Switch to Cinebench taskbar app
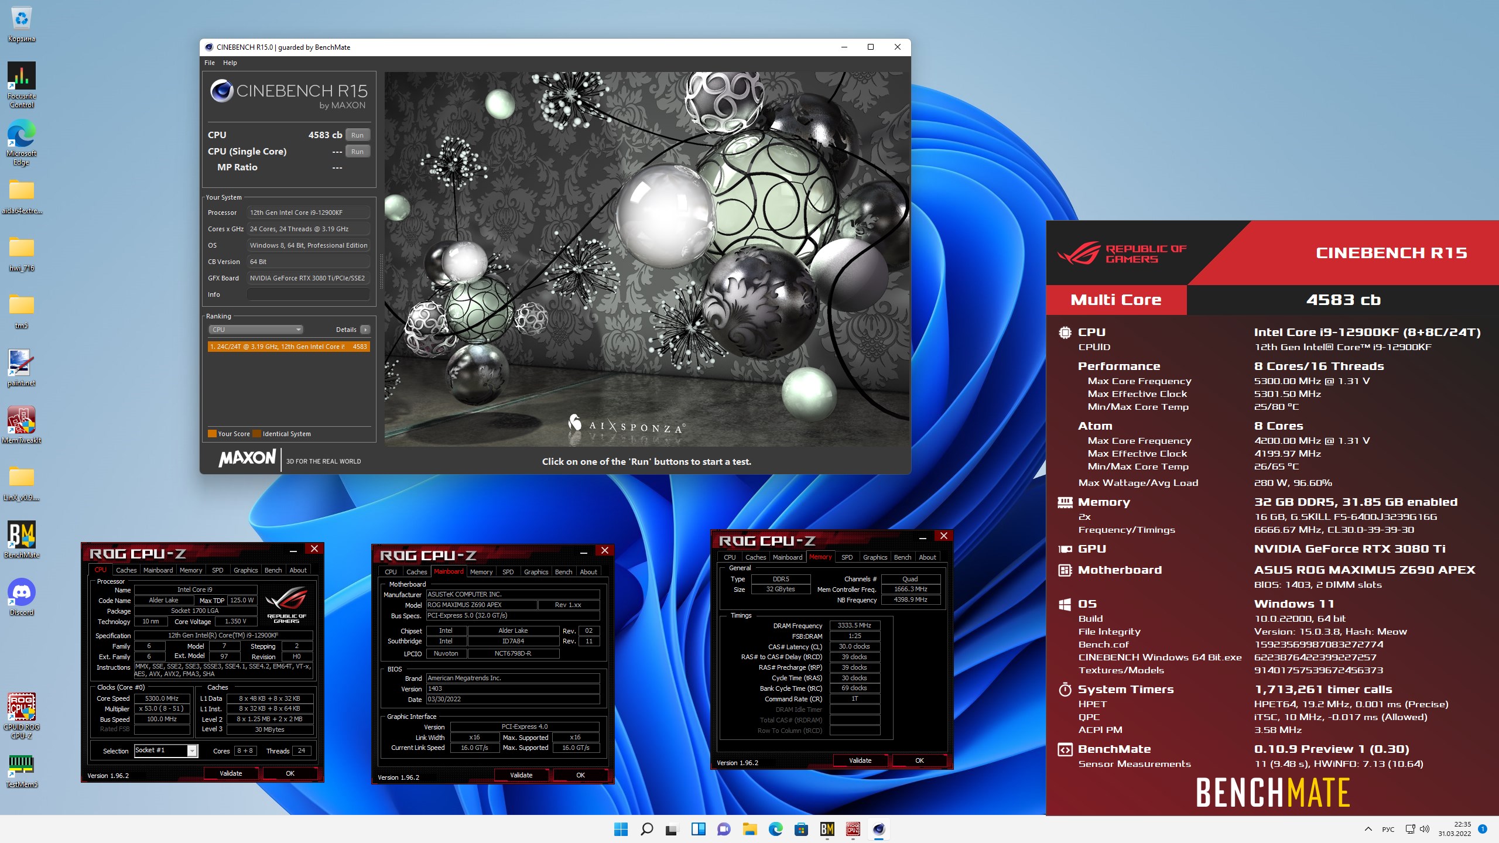The height and width of the screenshot is (843, 1499). pos(878,829)
